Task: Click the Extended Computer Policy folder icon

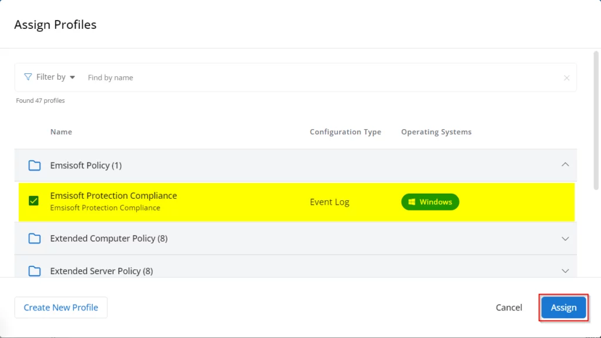Action: 35,239
